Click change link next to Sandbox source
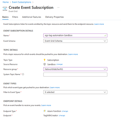 (x=60, y=64)
